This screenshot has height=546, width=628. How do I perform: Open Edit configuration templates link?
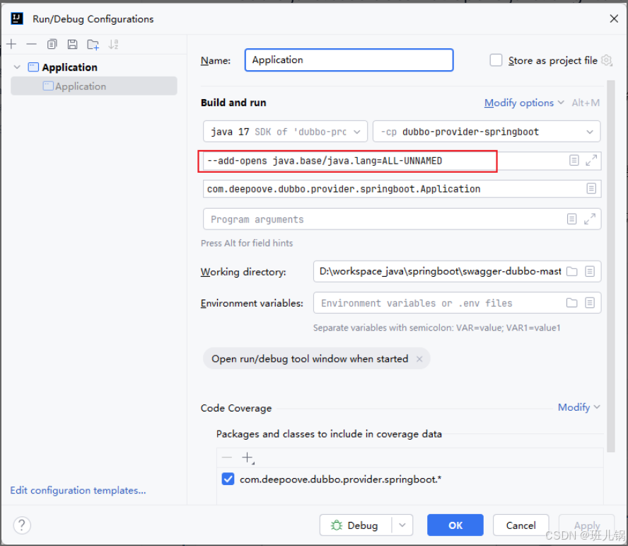pos(78,490)
